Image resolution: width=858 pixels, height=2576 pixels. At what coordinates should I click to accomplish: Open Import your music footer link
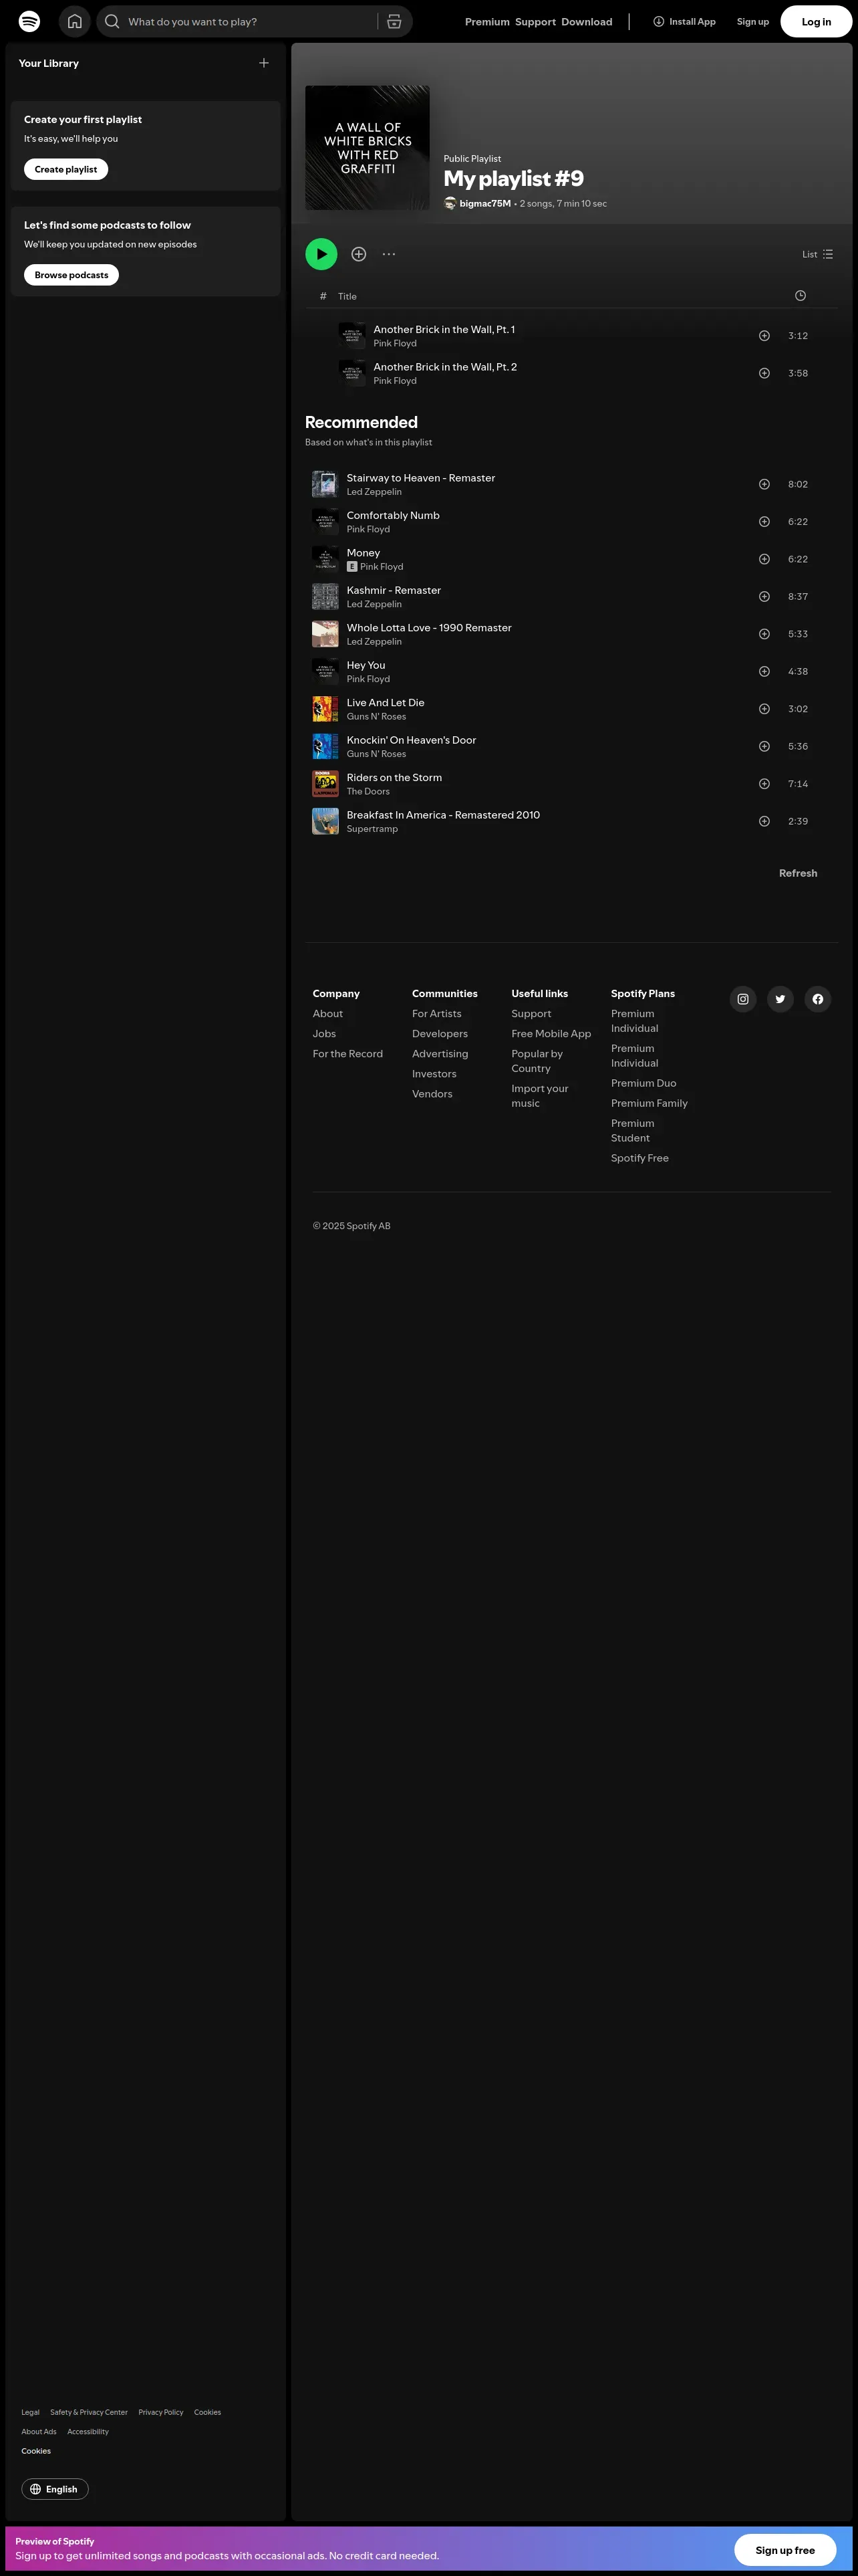tap(539, 1096)
